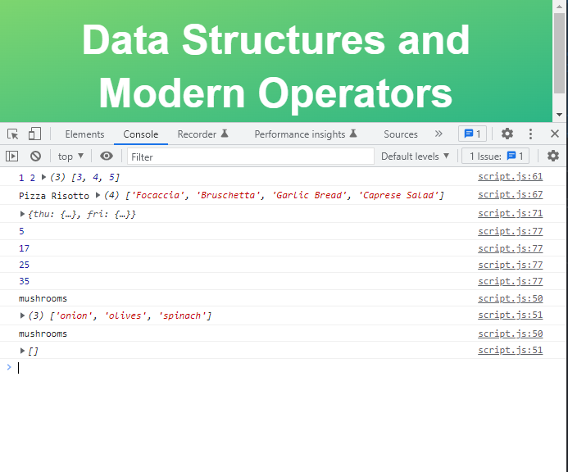Open script.js:61 source link
Image resolution: width=568 pixels, height=472 pixels.
point(510,176)
